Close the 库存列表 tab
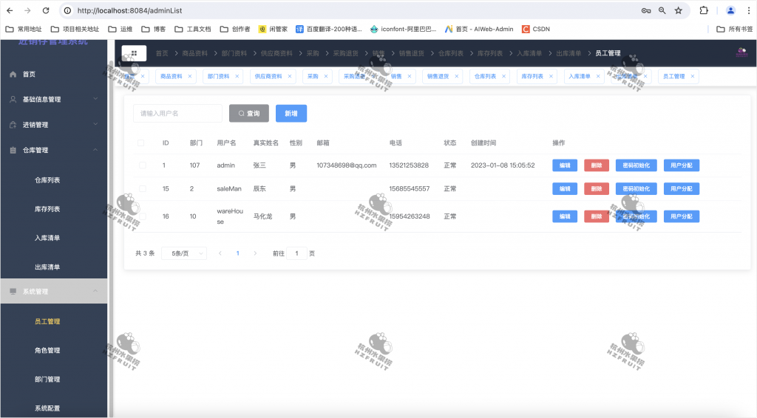 pyautogui.click(x=551, y=76)
